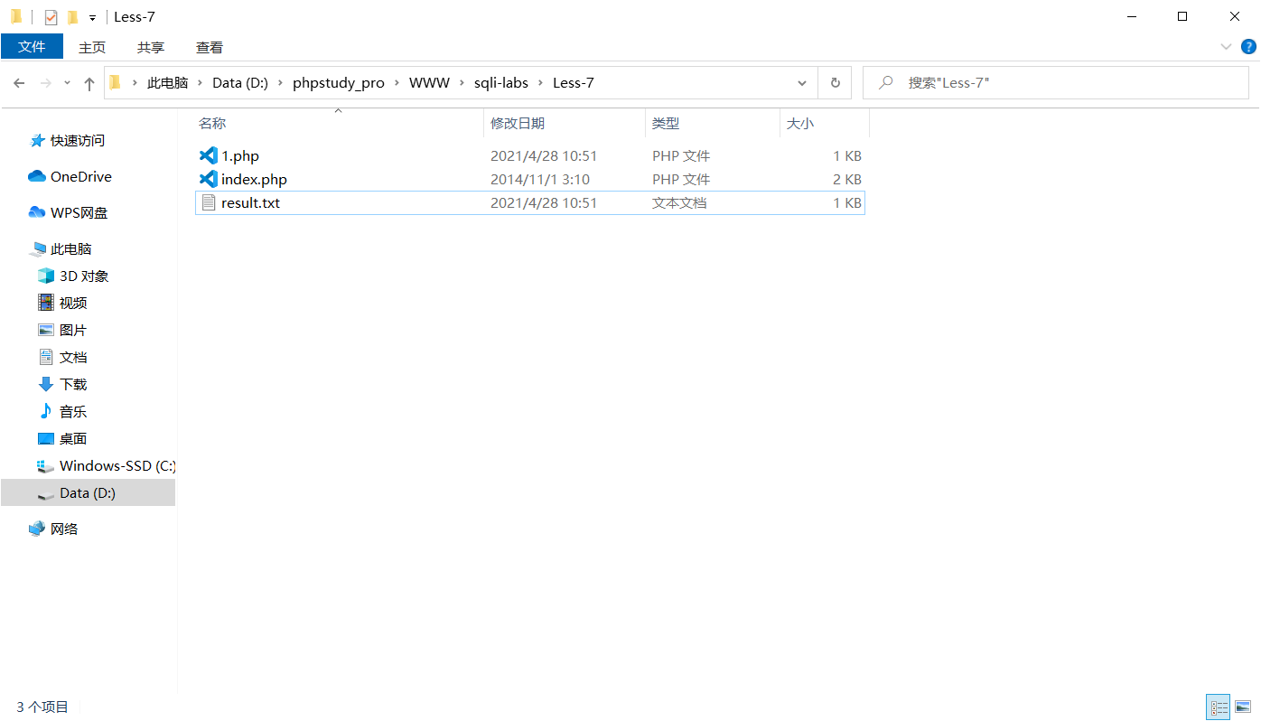Switch to details view in status bar
The width and height of the screenshot is (1261, 721).
[1219, 707]
